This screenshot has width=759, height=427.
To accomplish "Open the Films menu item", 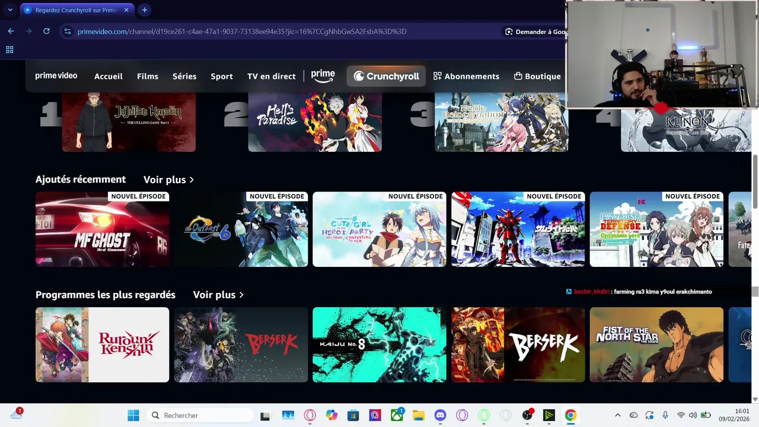I will pos(148,76).
